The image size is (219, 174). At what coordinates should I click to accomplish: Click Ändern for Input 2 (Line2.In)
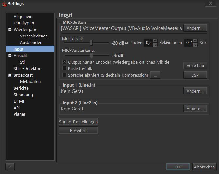click(x=195, y=108)
